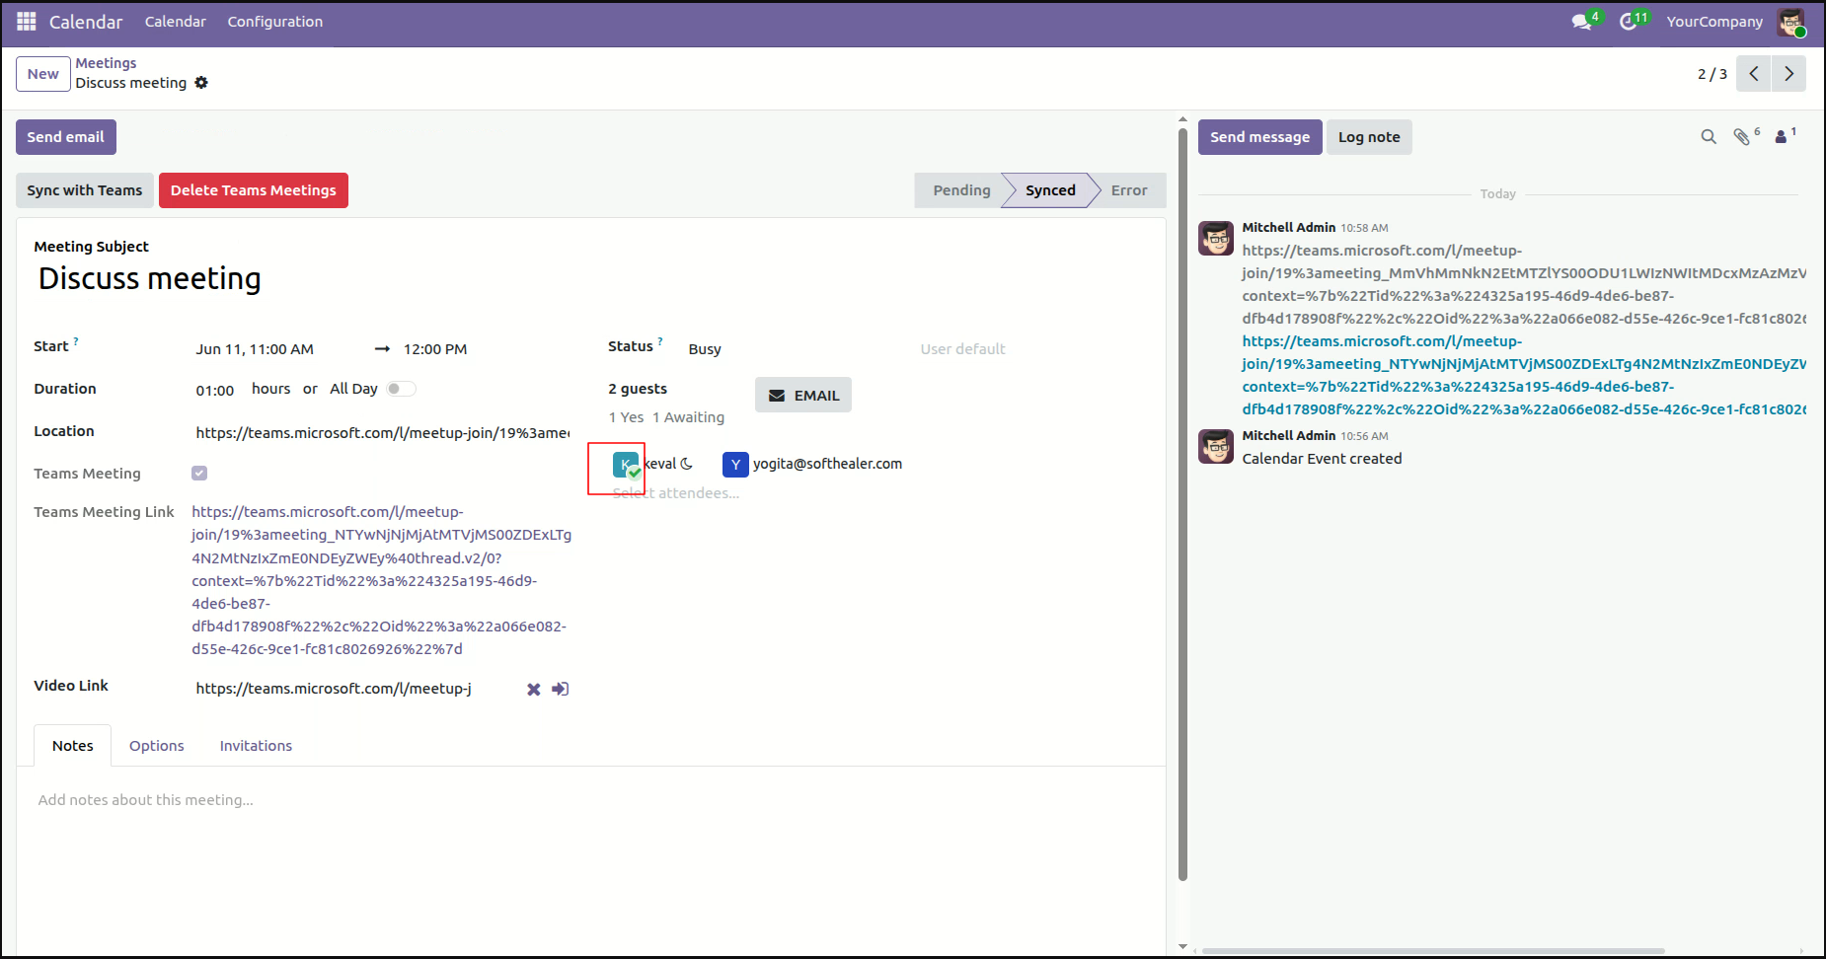Image resolution: width=1826 pixels, height=959 pixels.
Task: Go to next record arrow
Action: coord(1789,74)
